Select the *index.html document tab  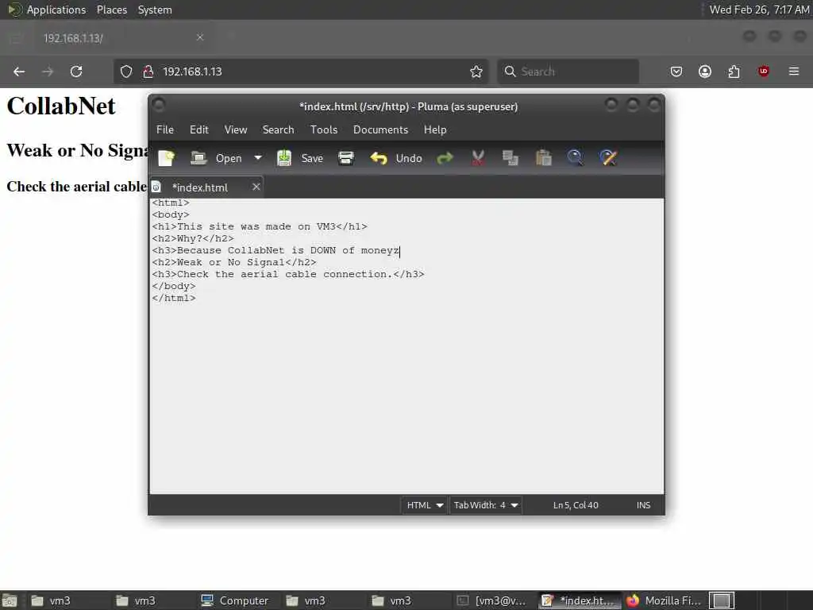click(200, 187)
